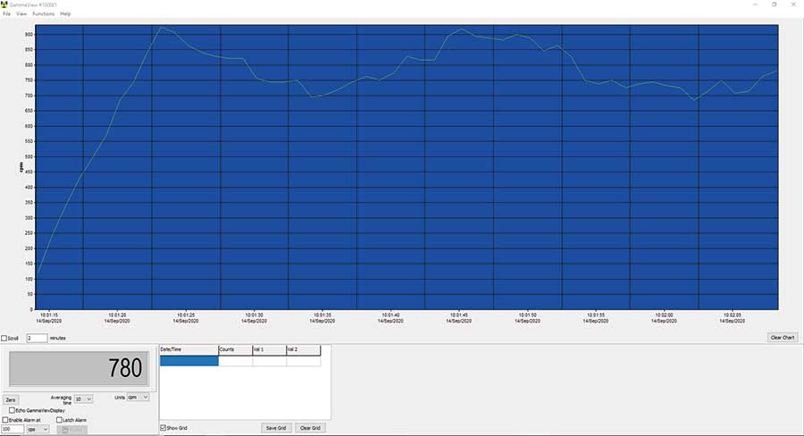Screen dimensions: 804x436
Task: Toggle the Enable Alarm at checkbox
Action: (5, 419)
